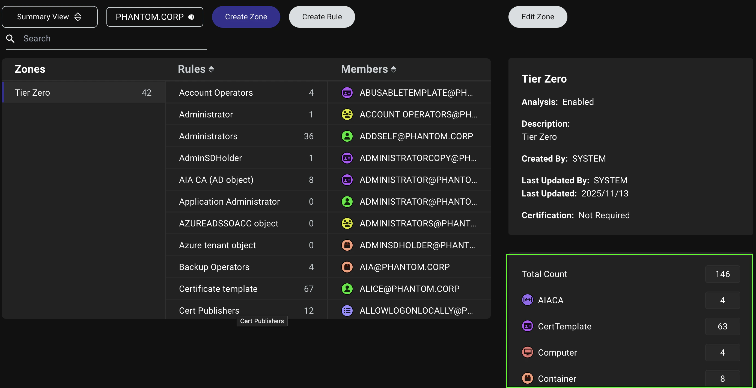Click the Container icon in Total Count panel
The width and height of the screenshot is (756, 388).
tap(527, 378)
